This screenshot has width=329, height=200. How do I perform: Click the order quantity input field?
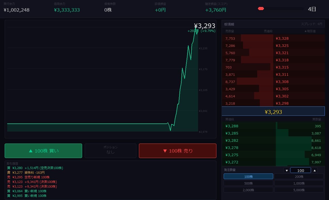click(301, 170)
